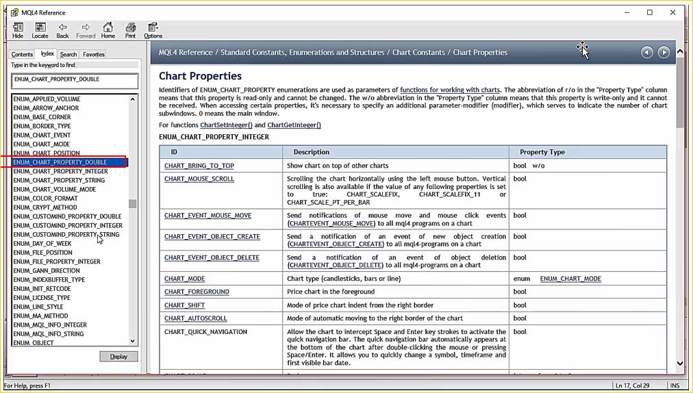693x393 pixels.
Task: Select ENUM_CRYPT_METHOD in index list
Action: pos(45,207)
